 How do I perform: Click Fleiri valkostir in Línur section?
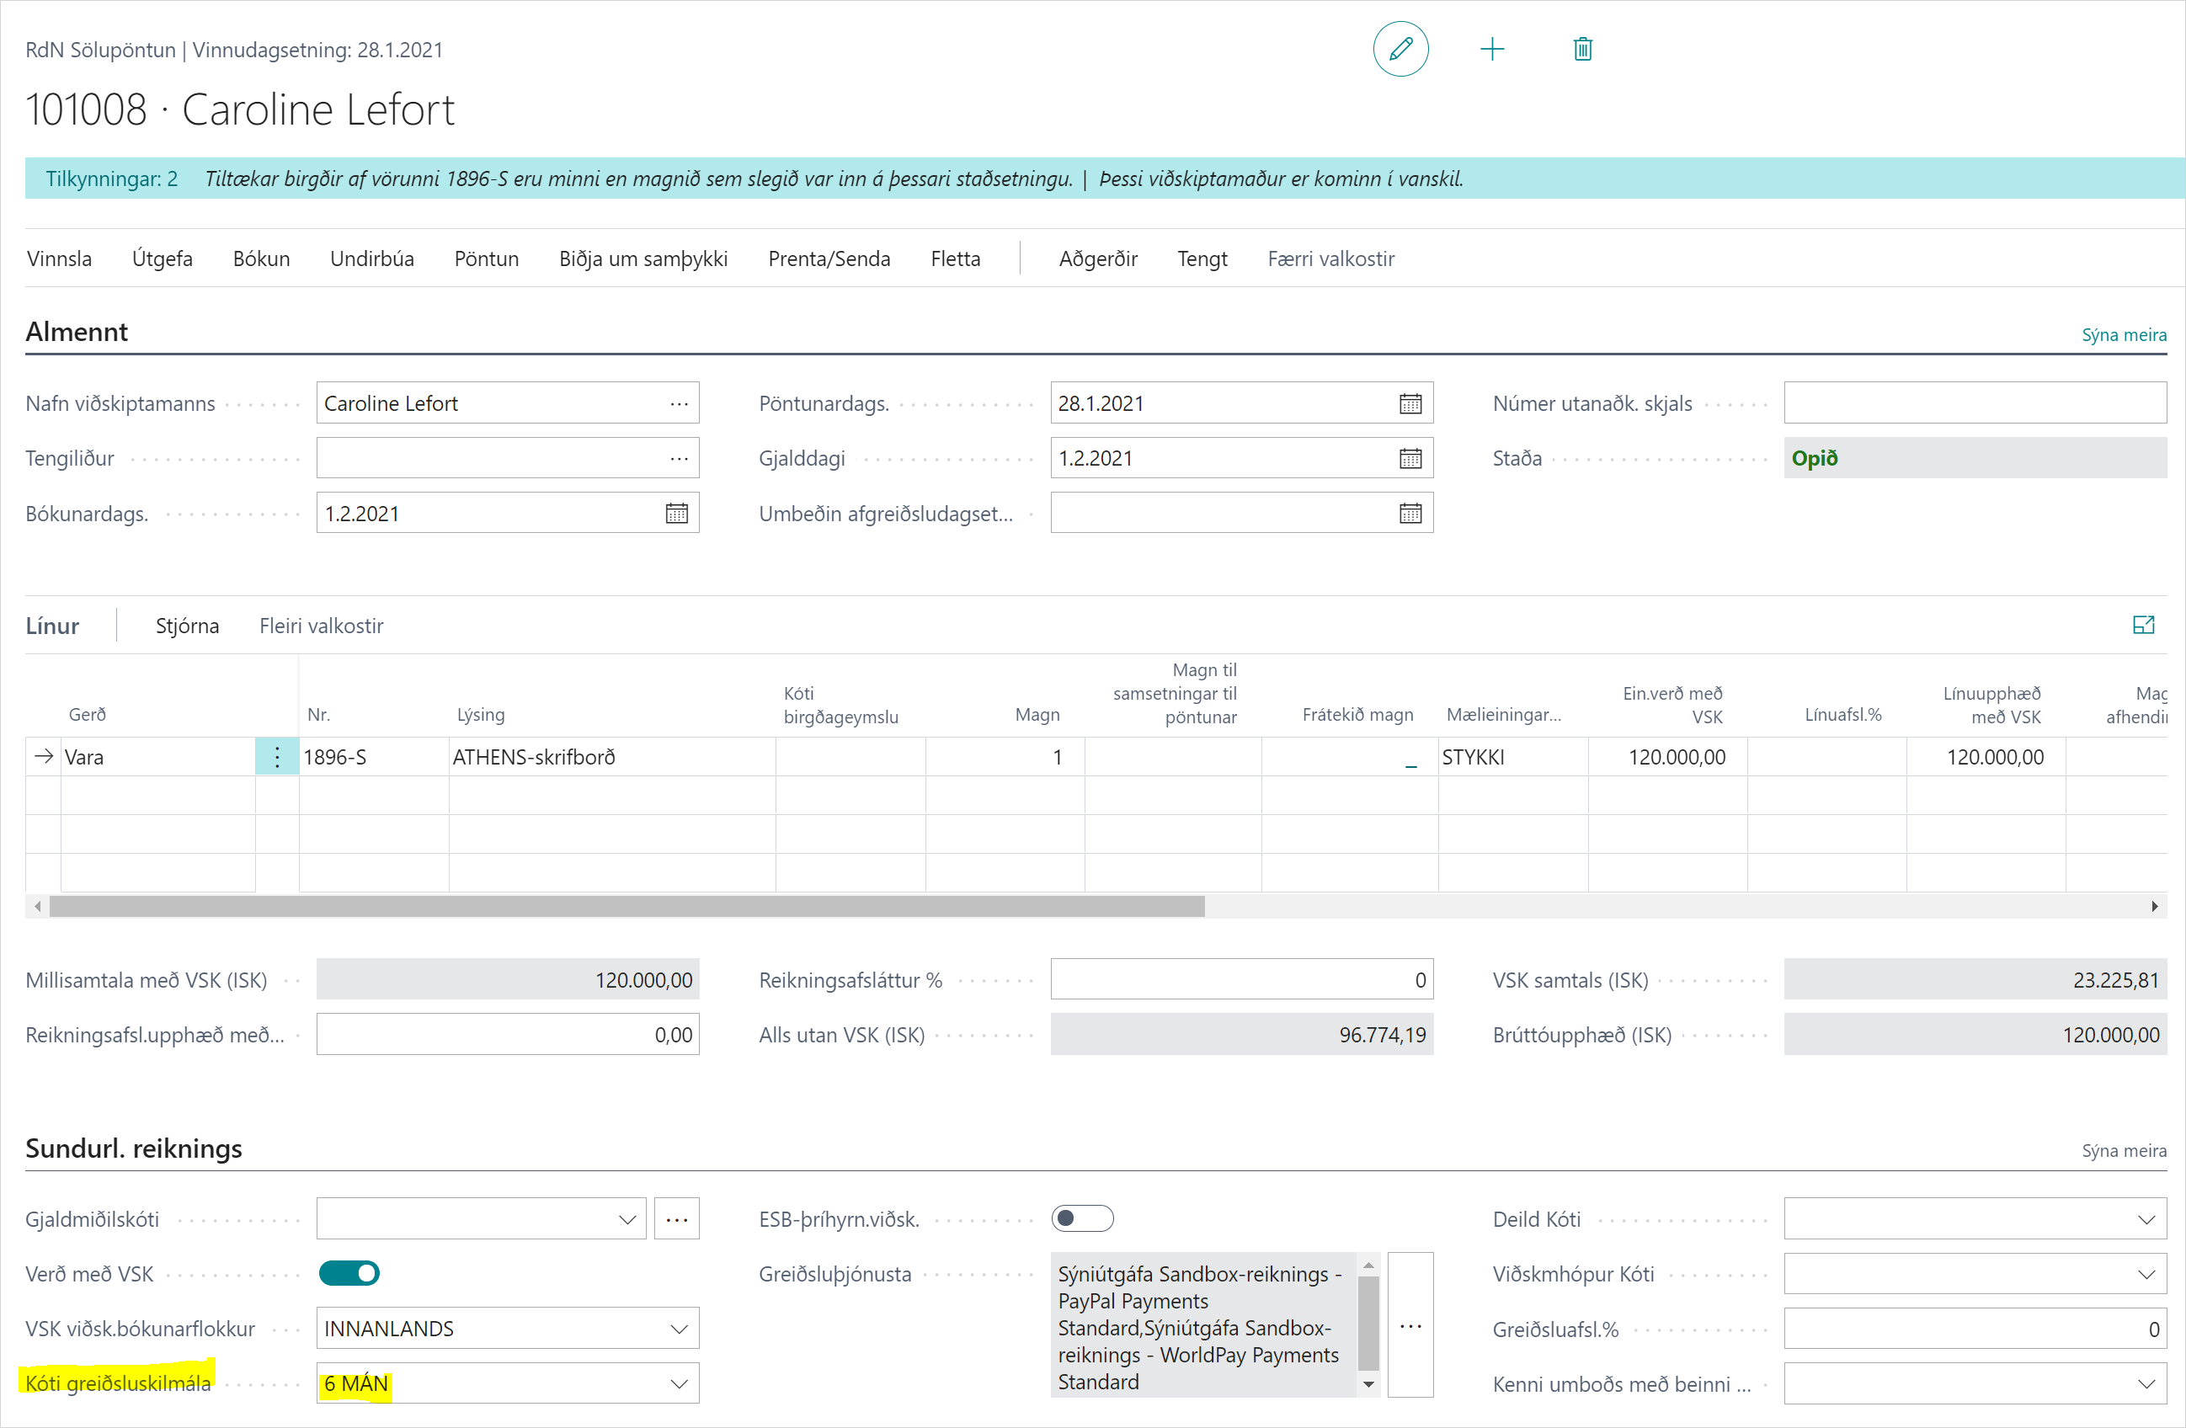coord(322,626)
